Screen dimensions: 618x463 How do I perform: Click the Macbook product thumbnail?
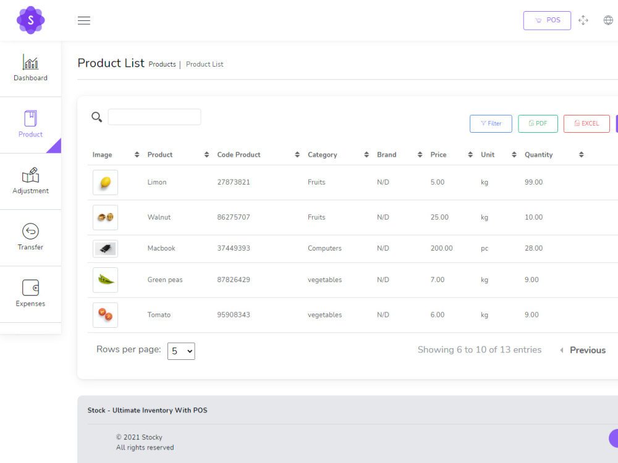pos(105,249)
